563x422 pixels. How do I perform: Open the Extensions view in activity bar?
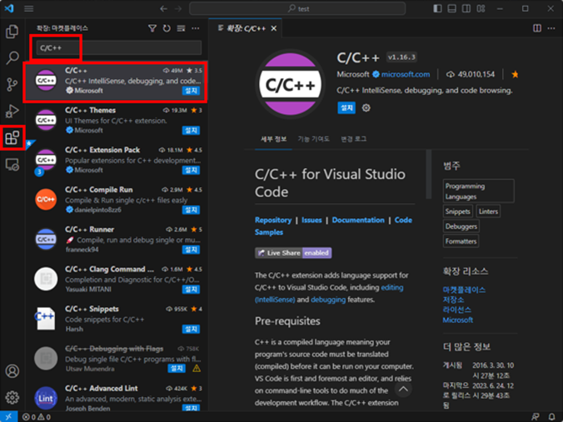click(x=12, y=138)
